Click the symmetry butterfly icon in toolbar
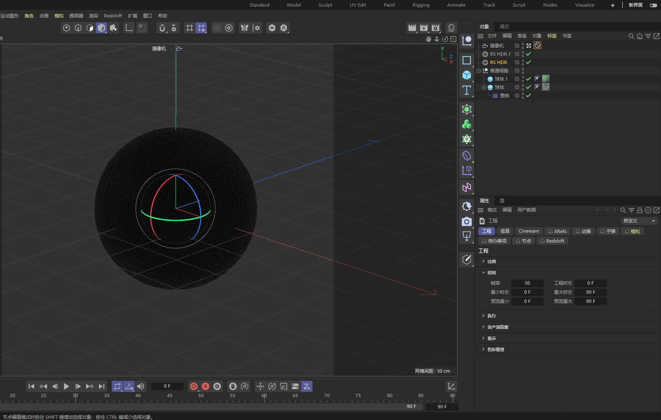 click(x=245, y=28)
